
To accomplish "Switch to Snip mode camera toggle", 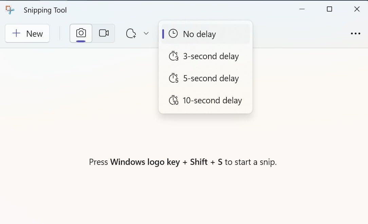I will pos(81,33).
